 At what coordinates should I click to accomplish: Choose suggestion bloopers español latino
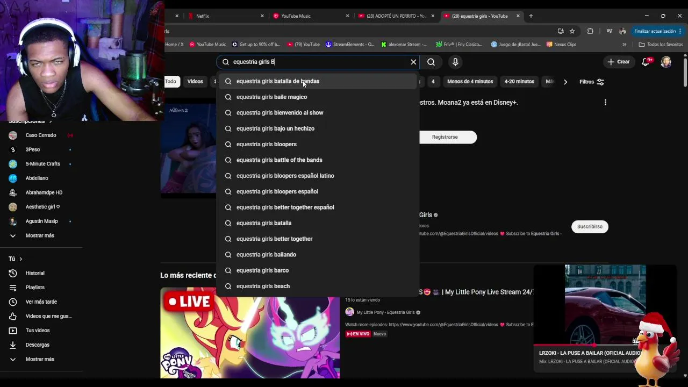point(317,176)
